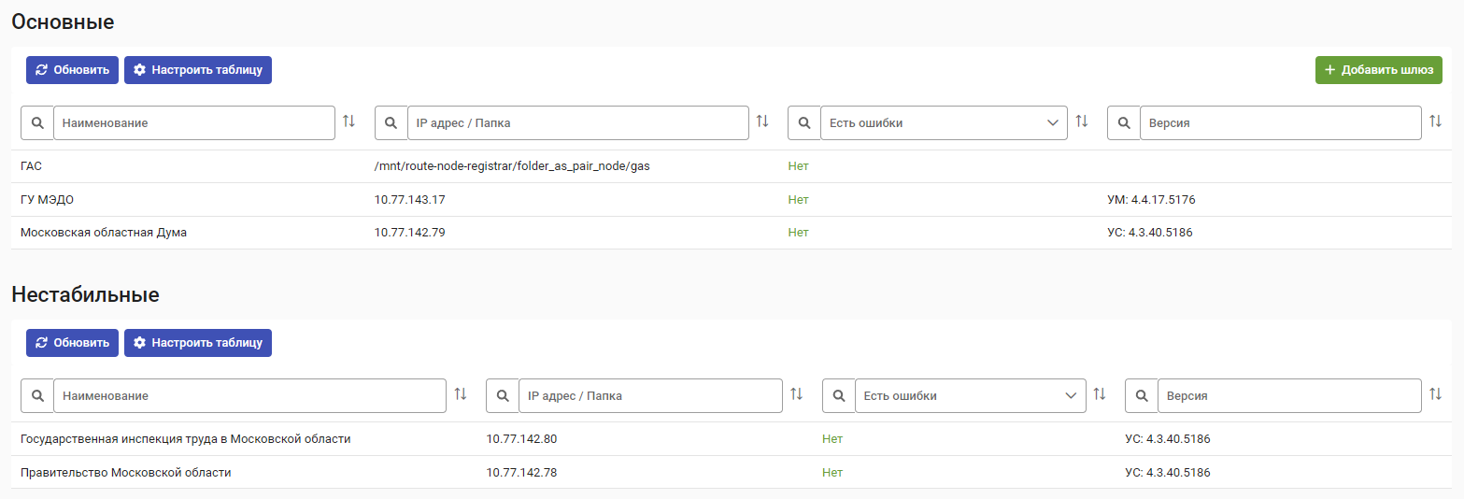Select the ГУ МЭДО table row

[x=732, y=199]
